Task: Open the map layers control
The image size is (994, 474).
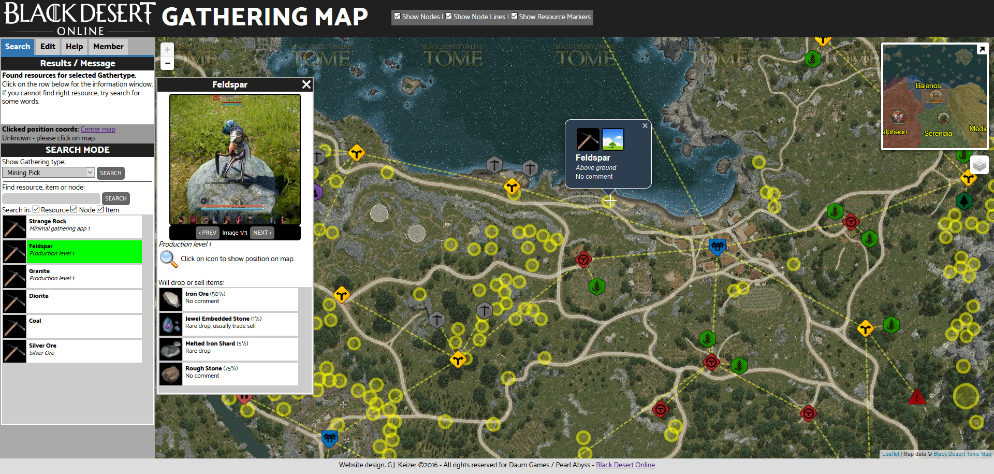Action: pyautogui.click(x=980, y=165)
